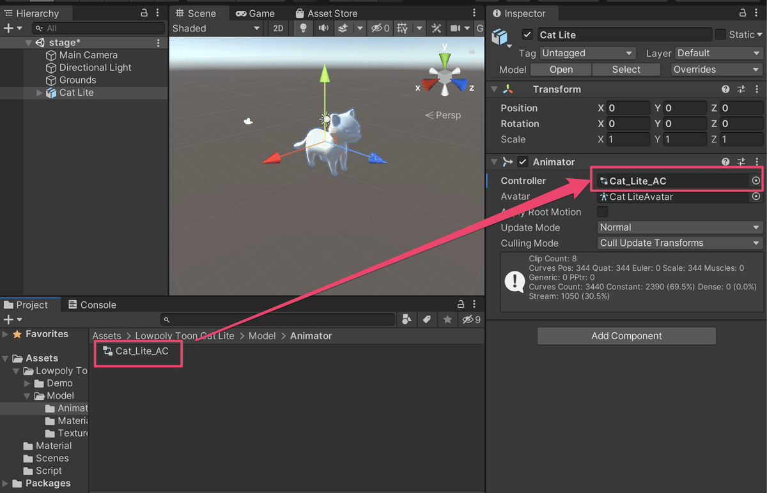Select Cat_Lite_AC asset in Project
Screen dimensions: 767x493
[x=136, y=351]
